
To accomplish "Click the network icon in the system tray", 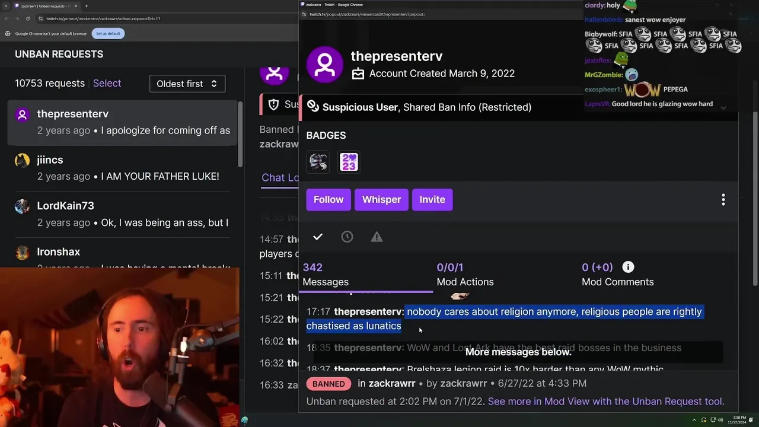I will click(712, 420).
